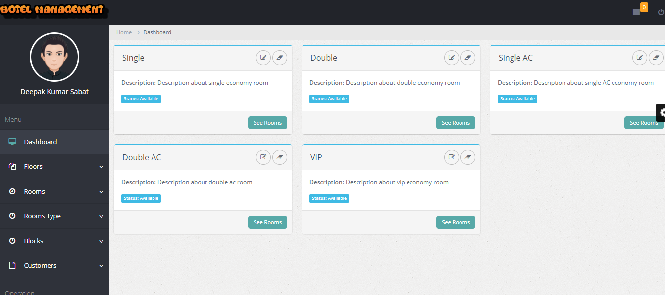Click See Rooms on Single card
Viewport: 665px width, 295px height.
[x=267, y=123]
